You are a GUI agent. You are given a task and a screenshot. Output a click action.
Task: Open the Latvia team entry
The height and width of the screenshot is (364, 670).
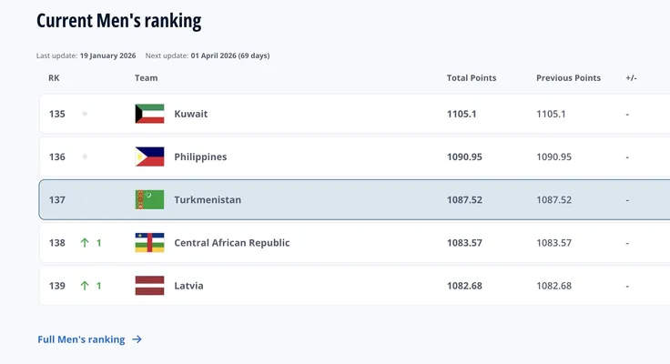188,286
